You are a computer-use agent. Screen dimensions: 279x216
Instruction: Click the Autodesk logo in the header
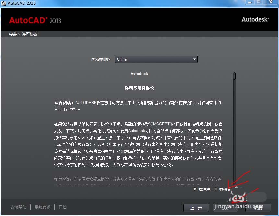pos(255,19)
